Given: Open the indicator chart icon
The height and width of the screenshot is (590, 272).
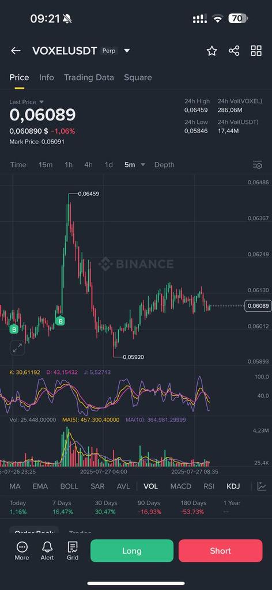Looking at the screenshot, I should tap(262, 486).
